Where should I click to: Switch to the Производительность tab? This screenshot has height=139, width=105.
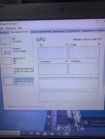coord(20,32)
